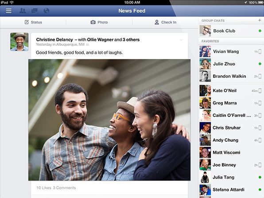Tap the audience friends icon beside Albuquerque
This screenshot has width=264, height=198.
click(x=87, y=45)
